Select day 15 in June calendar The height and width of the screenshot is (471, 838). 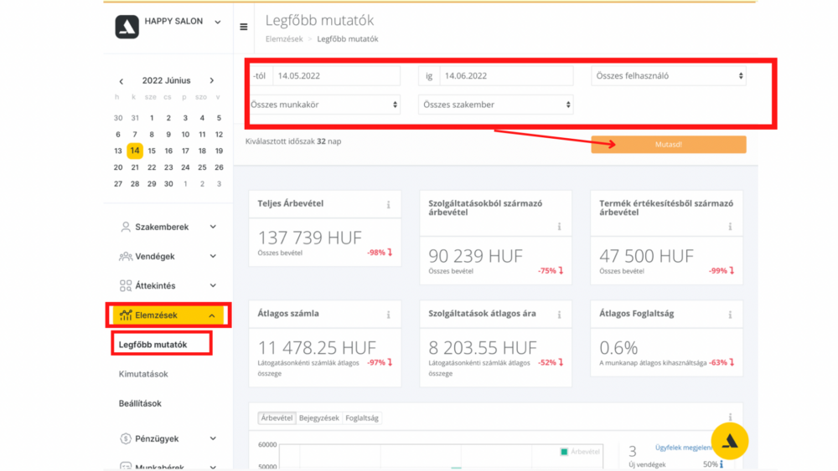152,151
